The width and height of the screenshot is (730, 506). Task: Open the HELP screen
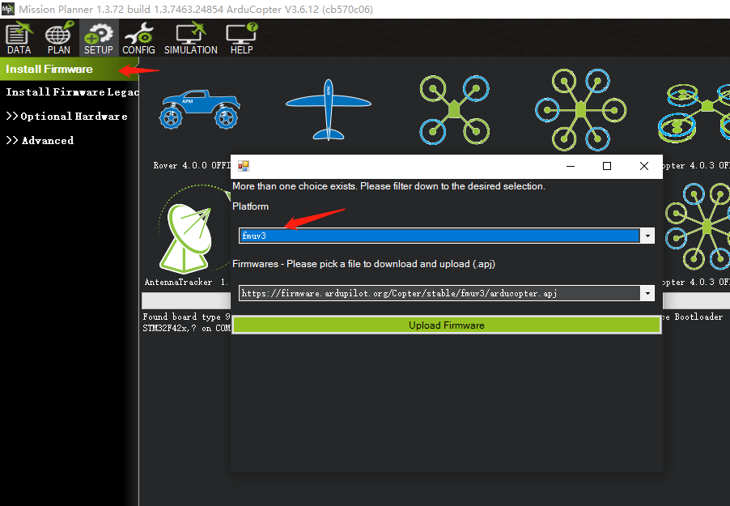[x=241, y=38]
